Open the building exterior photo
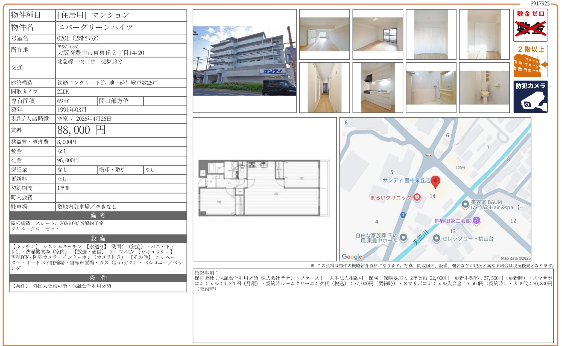The height and width of the screenshot is (346, 562). tap(244, 61)
